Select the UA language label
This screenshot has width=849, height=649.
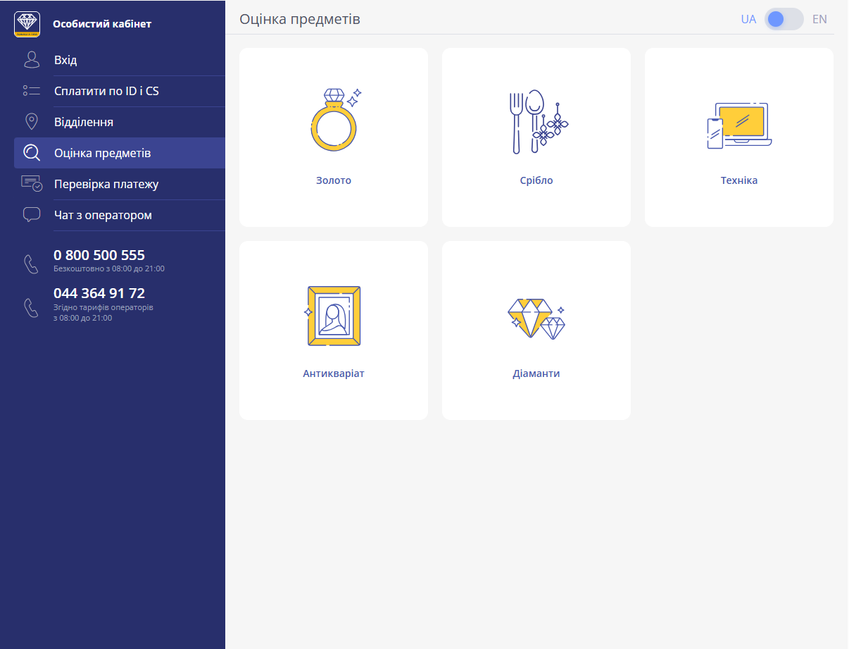(x=748, y=19)
